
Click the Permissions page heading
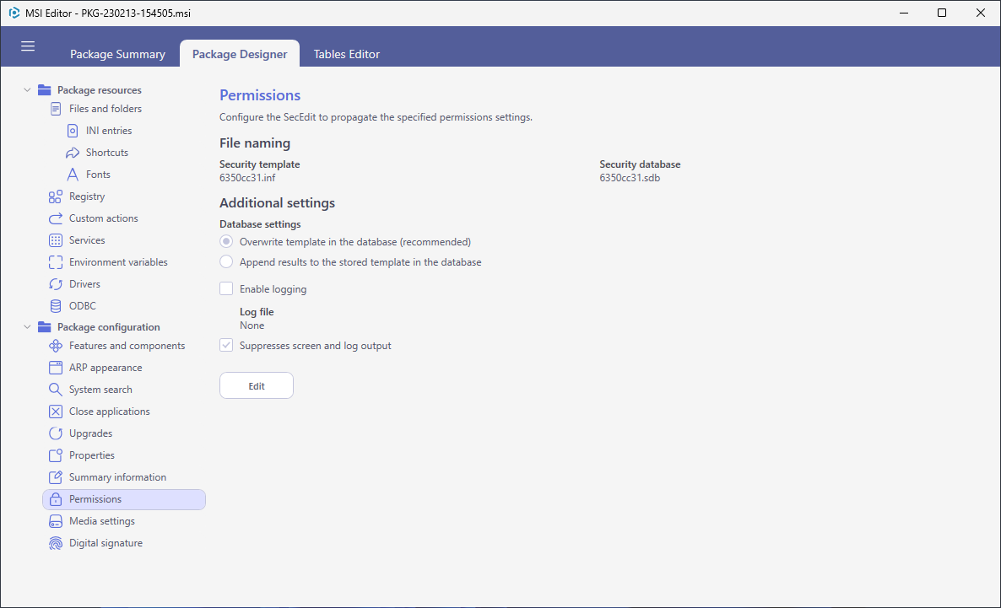coord(260,95)
